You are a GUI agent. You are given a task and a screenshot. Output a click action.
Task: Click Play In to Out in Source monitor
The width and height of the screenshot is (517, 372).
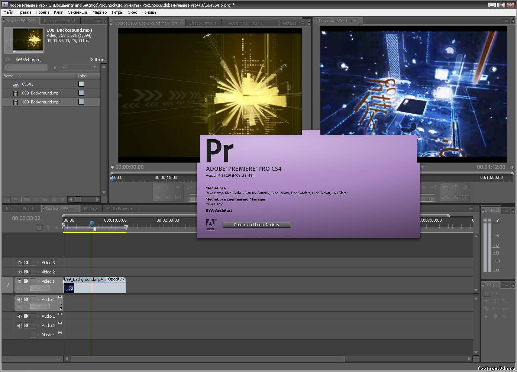coord(178,198)
